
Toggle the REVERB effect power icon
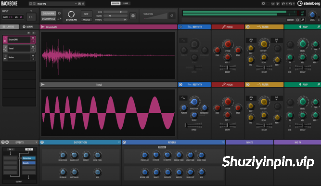tap(124, 142)
